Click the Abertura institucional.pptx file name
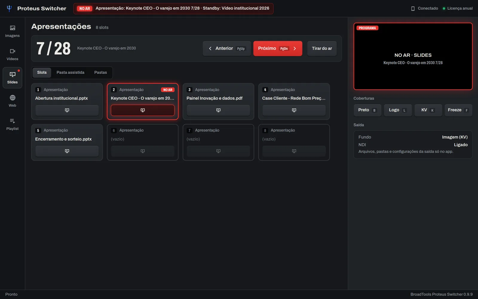 (x=62, y=98)
